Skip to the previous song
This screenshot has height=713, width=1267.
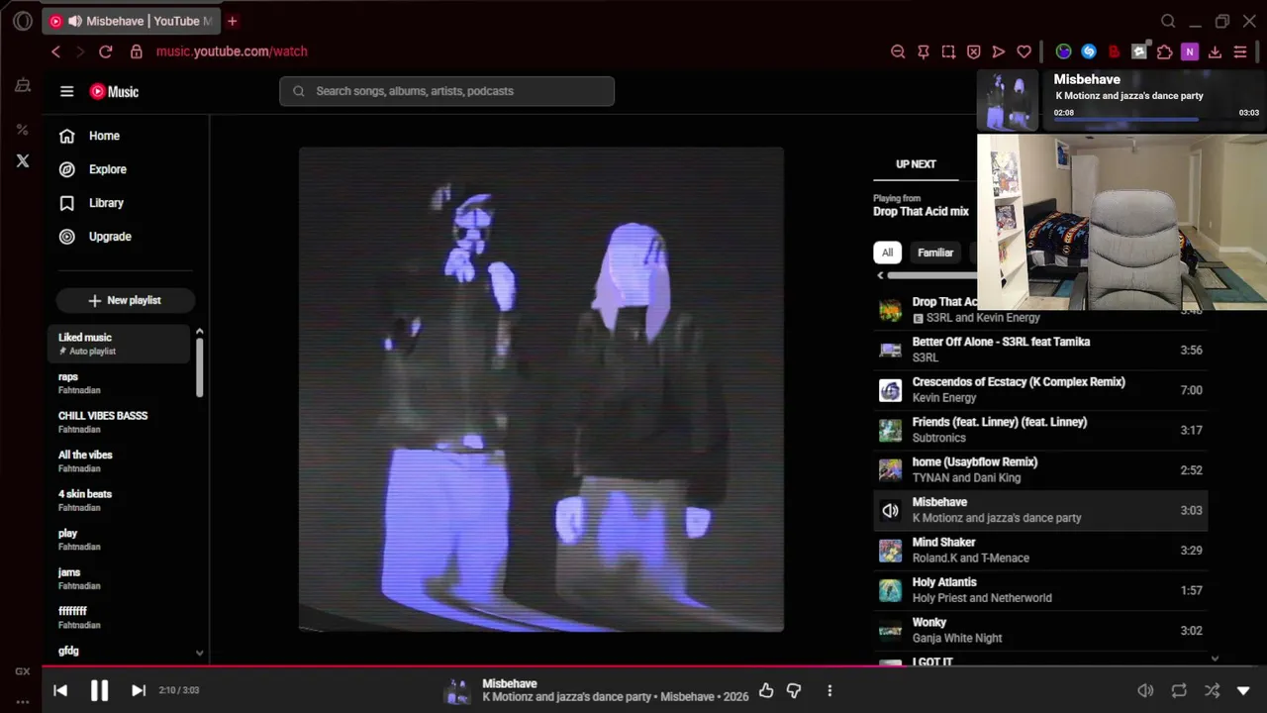(60, 690)
